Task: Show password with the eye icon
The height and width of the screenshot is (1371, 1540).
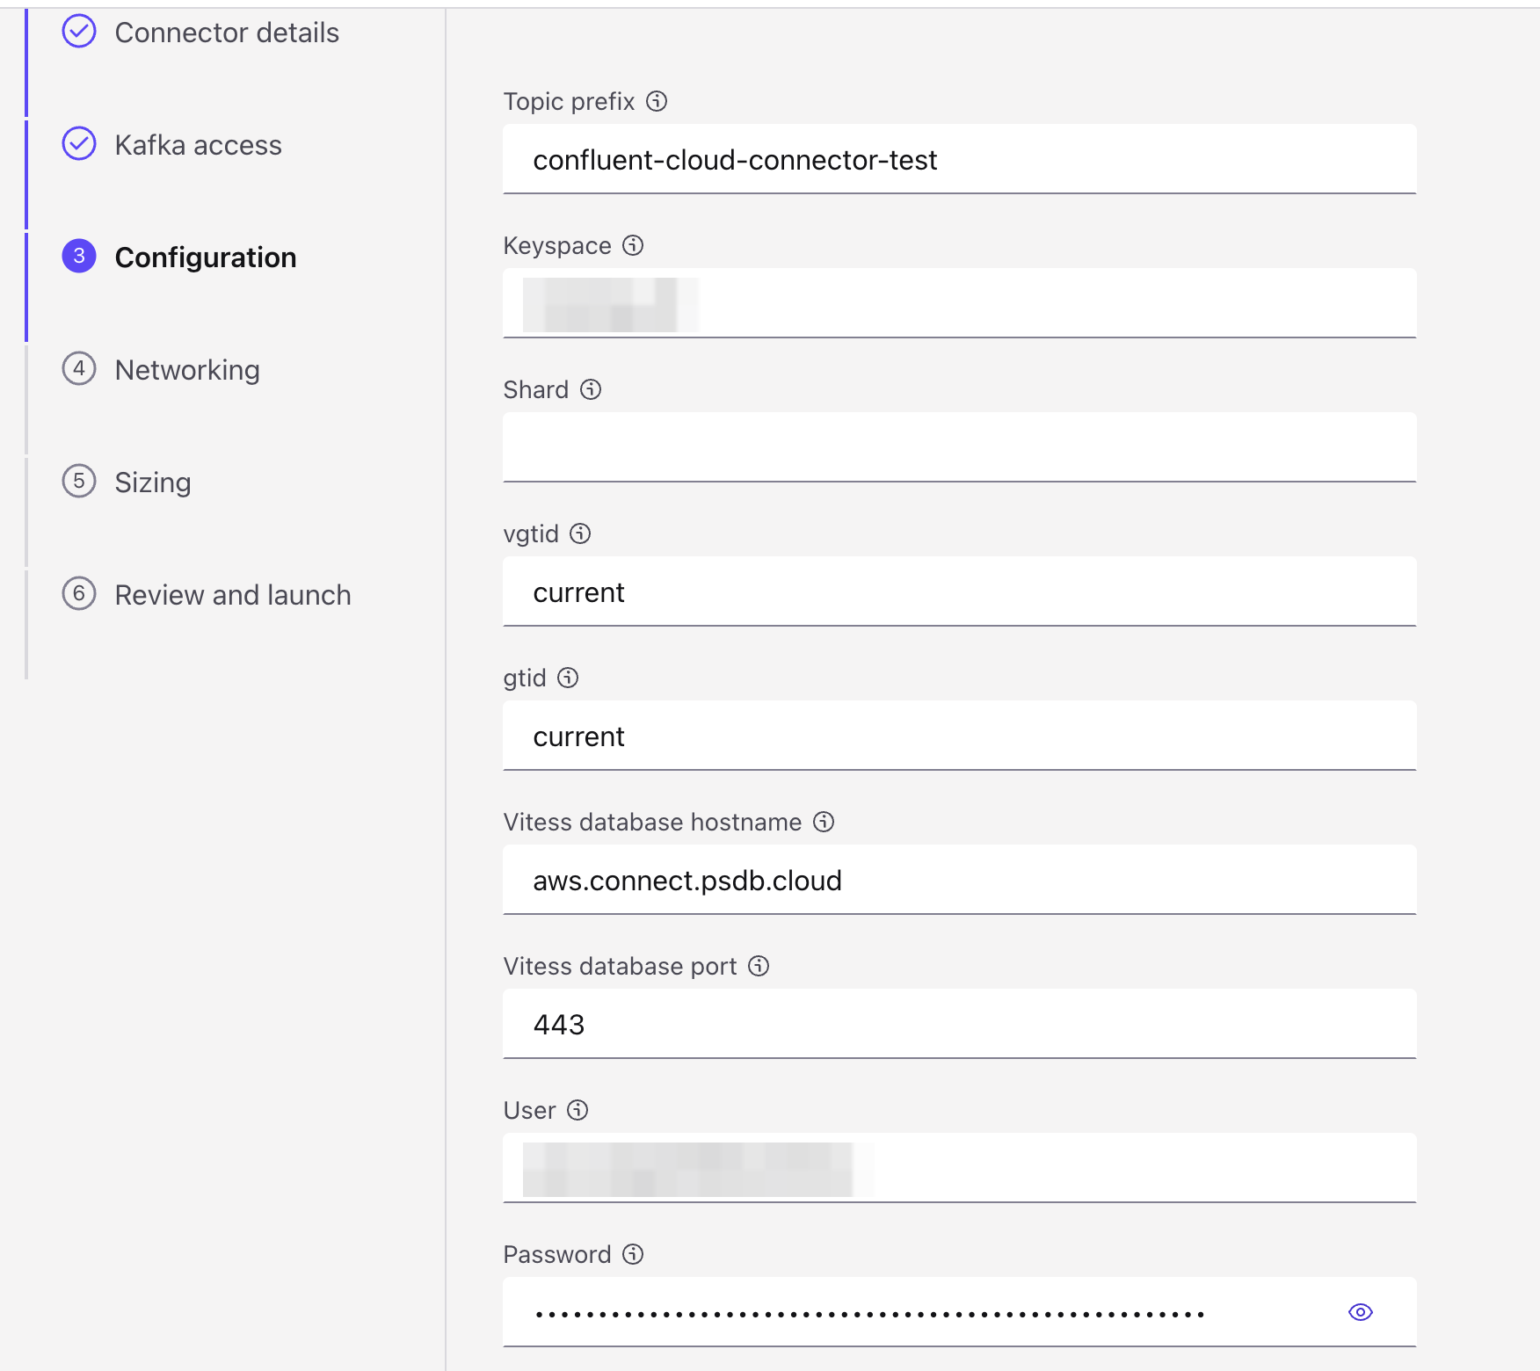Action: (x=1361, y=1312)
